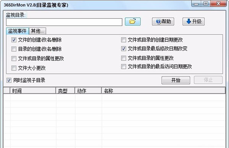229x148 pixels.
Task: Switch to the 监视事件 tab
Action: pyautogui.click(x=18, y=31)
